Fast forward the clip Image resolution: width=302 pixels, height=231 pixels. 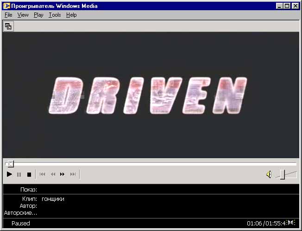coord(62,174)
